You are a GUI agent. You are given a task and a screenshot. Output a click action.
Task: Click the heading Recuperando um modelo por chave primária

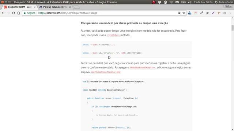coord(124,23)
